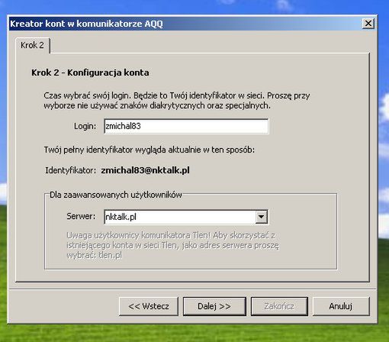Open the Serwer dropdown arrow
This screenshot has width=389, height=342.
click(261, 217)
